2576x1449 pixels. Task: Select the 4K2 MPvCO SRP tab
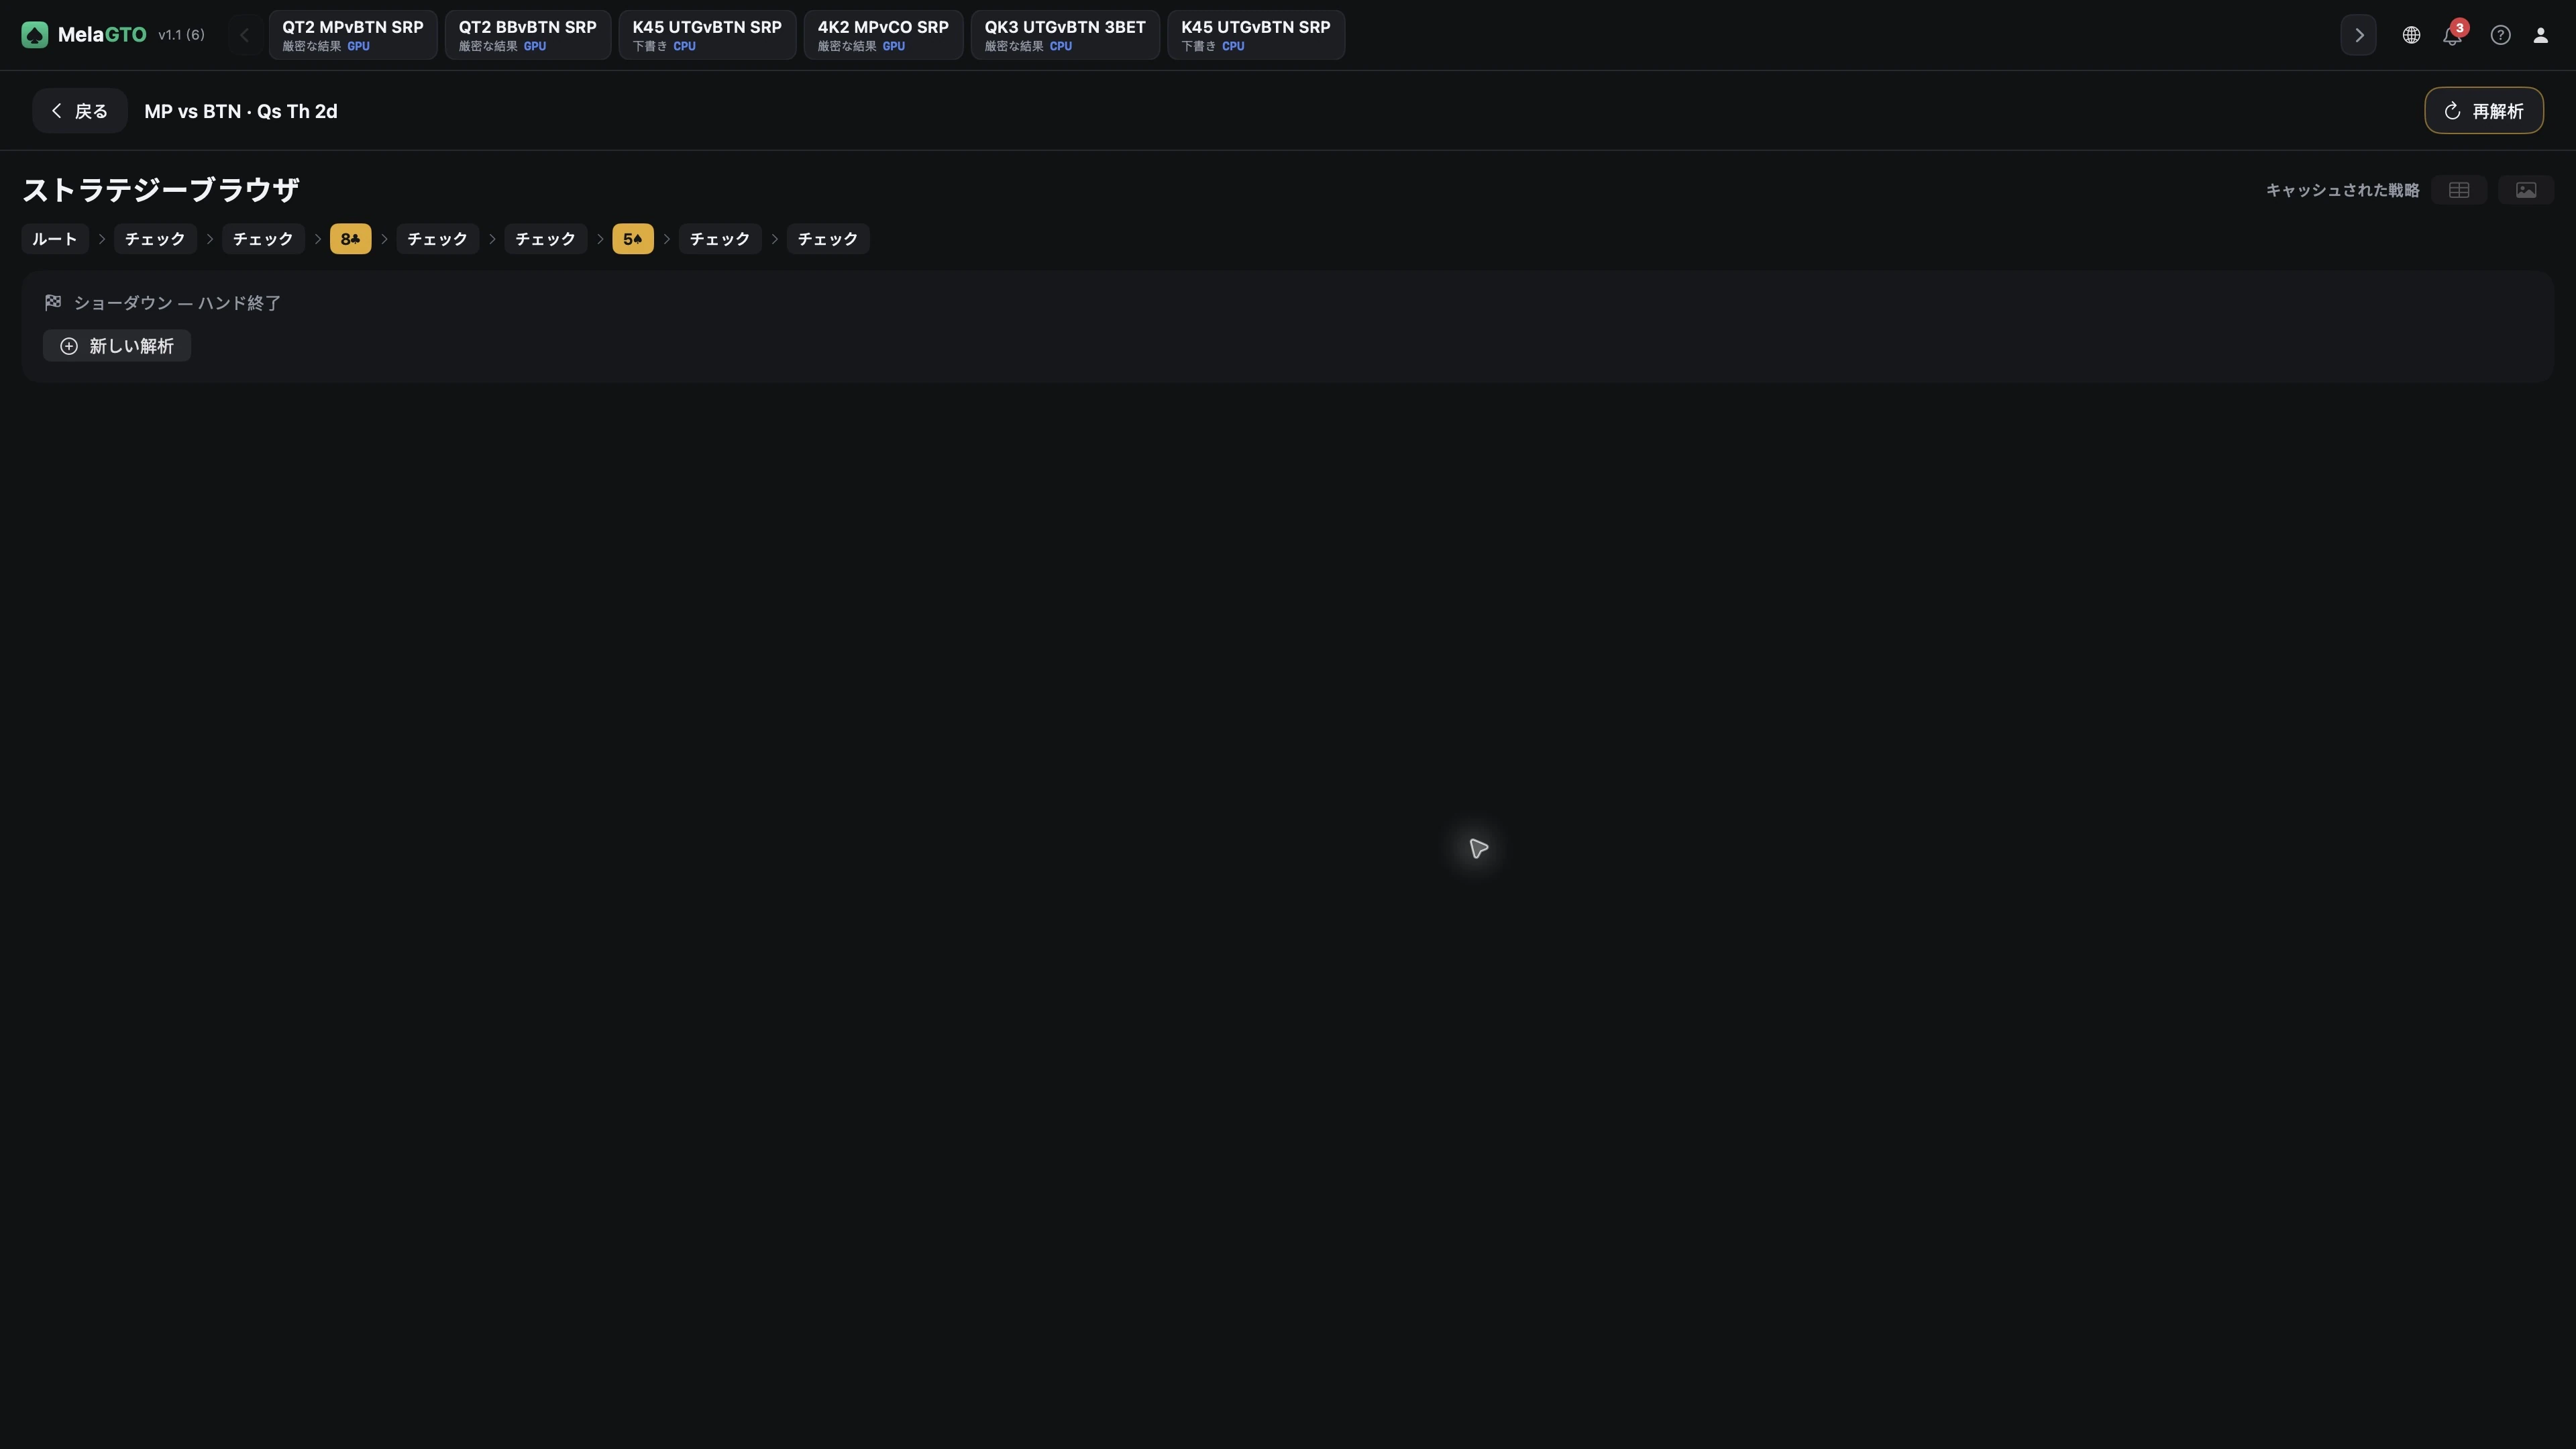pyautogui.click(x=883, y=35)
